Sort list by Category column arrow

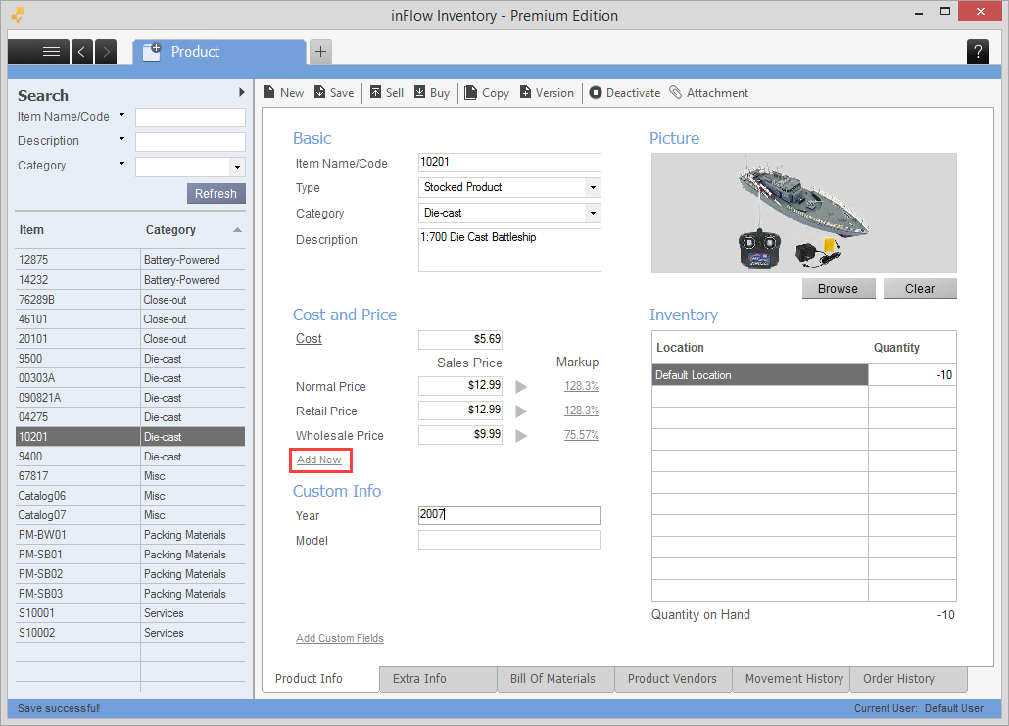coord(237,230)
